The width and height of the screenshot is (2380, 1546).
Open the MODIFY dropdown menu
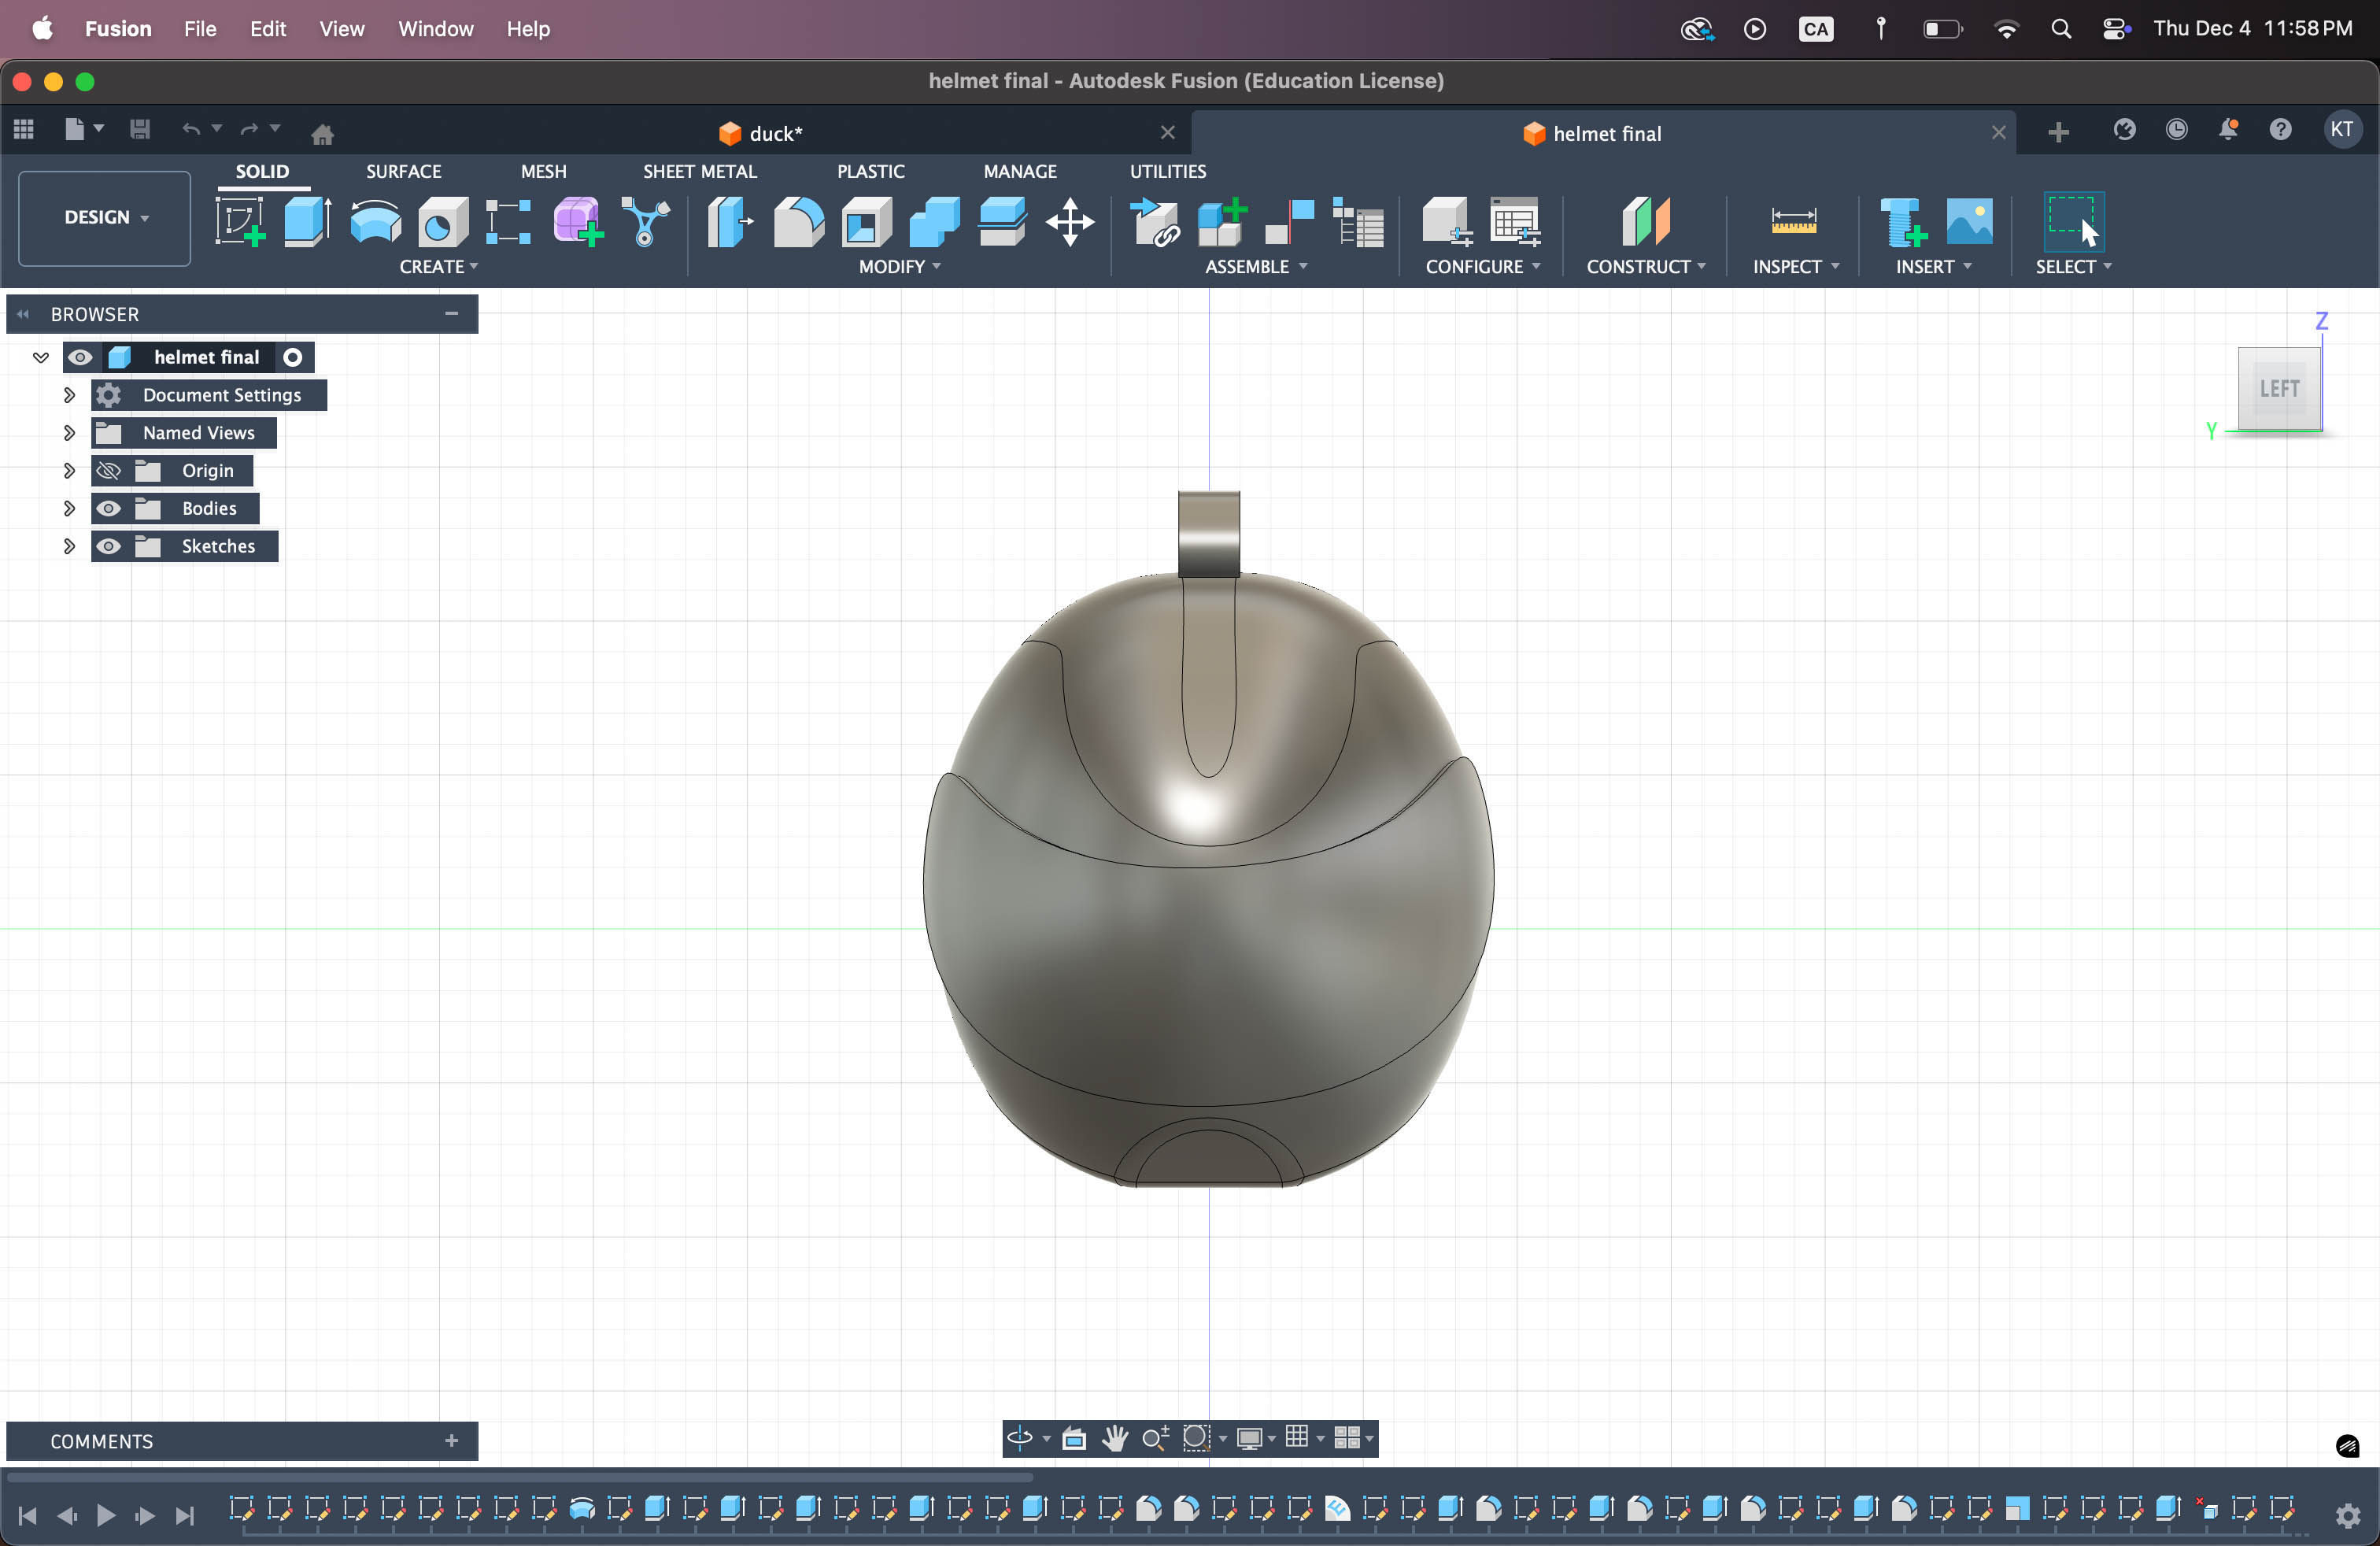[899, 267]
